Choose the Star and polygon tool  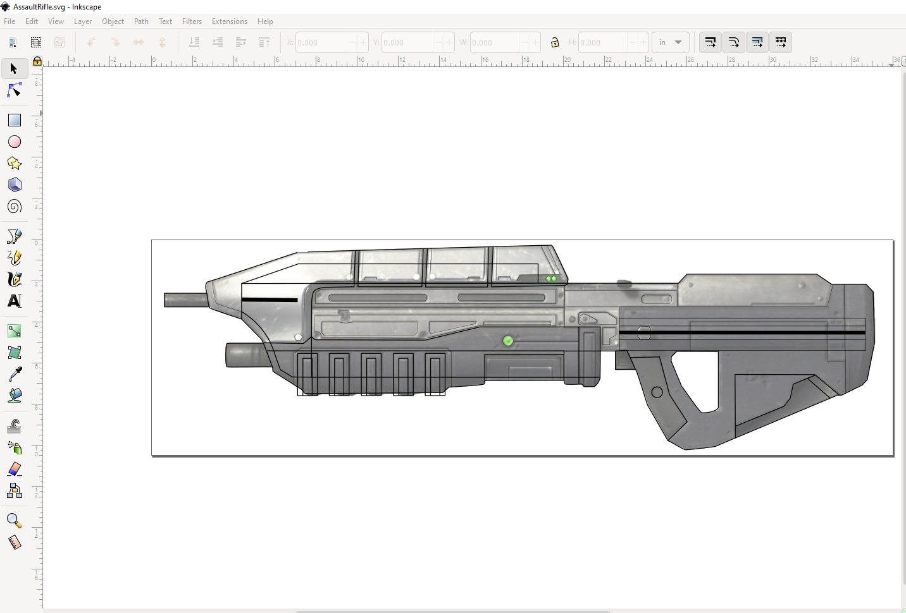coord(15,163)
